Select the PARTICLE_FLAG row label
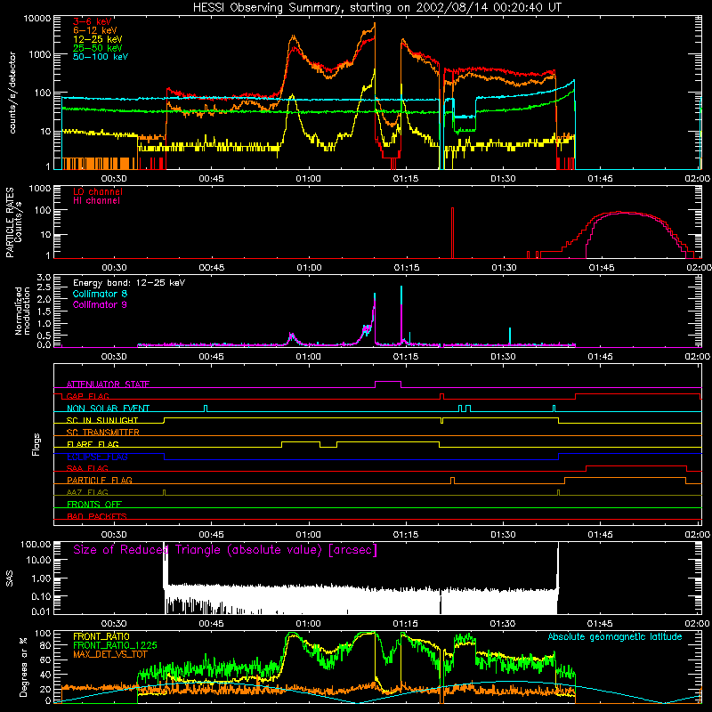The height and width of the screenshot is (712, 712). pyautogui.click(x=100, y=480)
